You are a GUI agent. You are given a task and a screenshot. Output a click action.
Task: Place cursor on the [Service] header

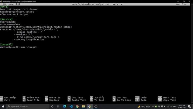pos(6,19)
